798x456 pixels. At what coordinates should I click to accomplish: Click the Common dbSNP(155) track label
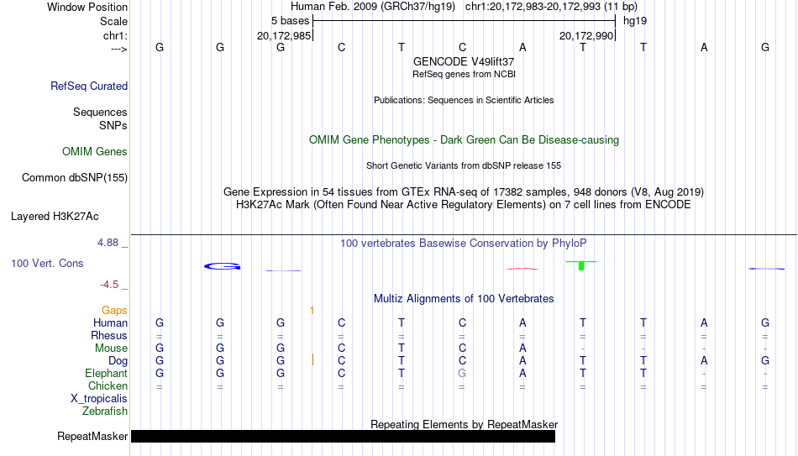[75, 178]
